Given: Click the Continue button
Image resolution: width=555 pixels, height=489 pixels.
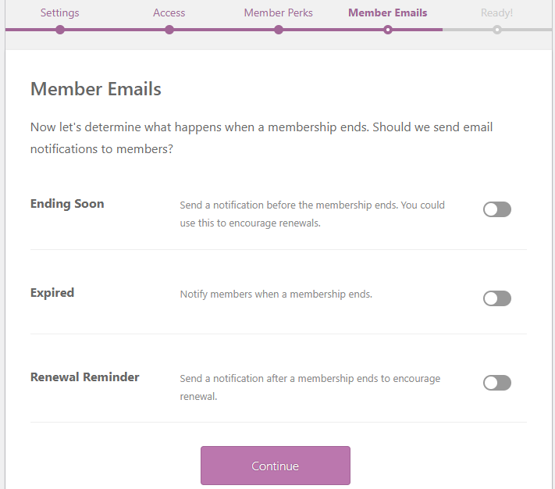Looking at the screenshot, I should click(276, 466).
